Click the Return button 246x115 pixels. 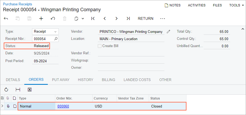coord(146,18)
